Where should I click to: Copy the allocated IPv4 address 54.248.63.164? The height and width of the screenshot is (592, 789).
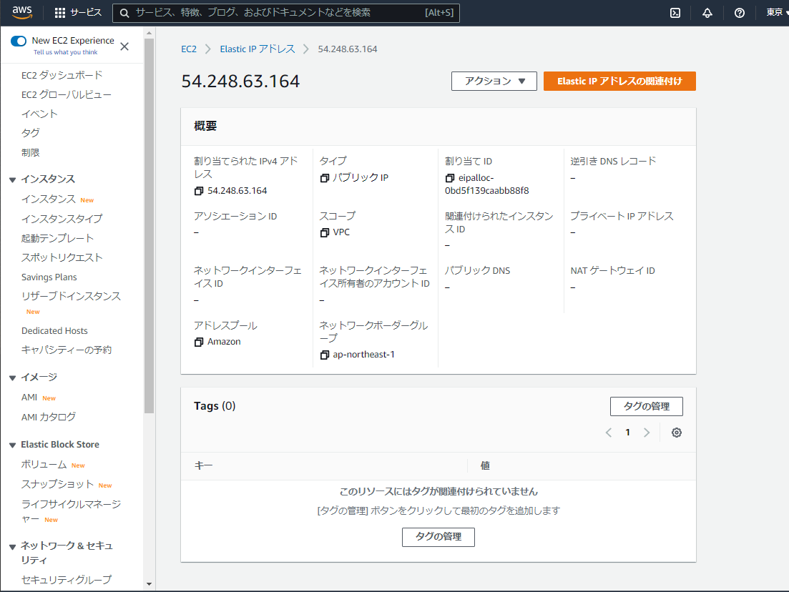point(199,191)
